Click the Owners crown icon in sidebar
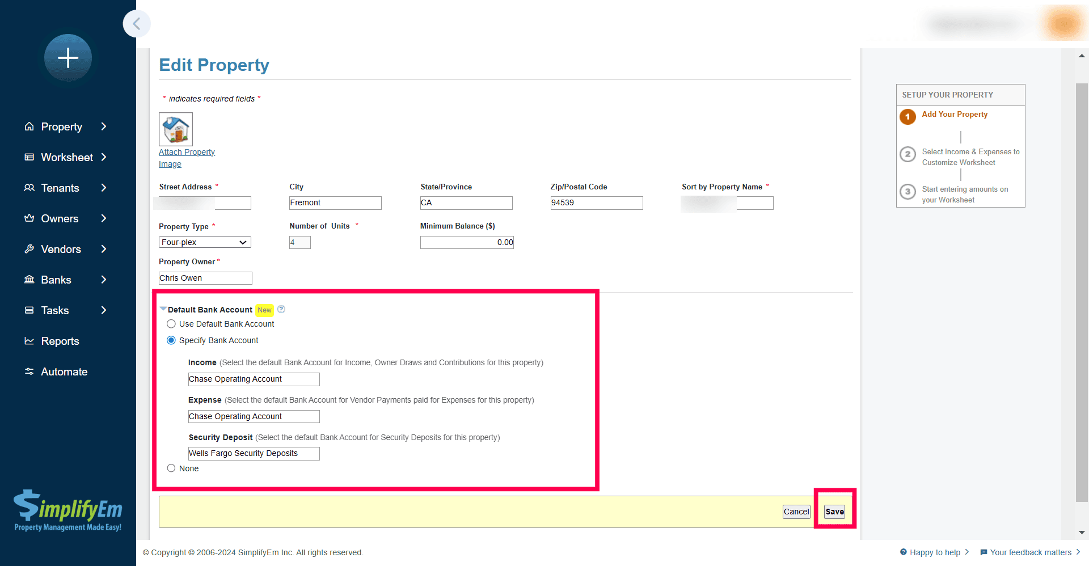 pyautogui.click(x=29, y=218)
